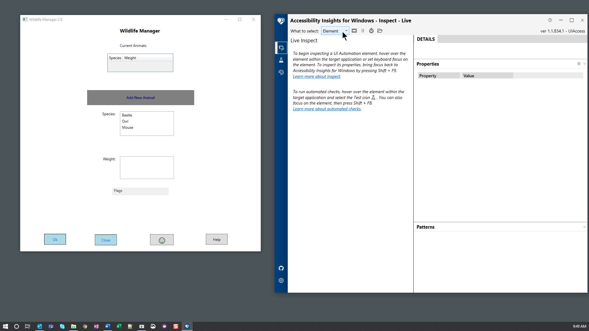Open File Explorer from taskbar
The image size is (589, 331).
[x=73, y=326]
